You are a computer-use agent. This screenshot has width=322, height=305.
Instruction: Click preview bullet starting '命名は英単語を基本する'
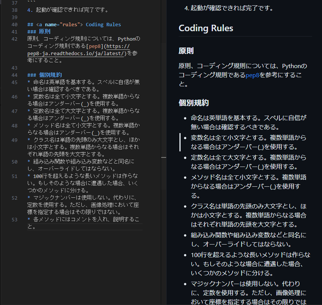click(x=249, y=122)
